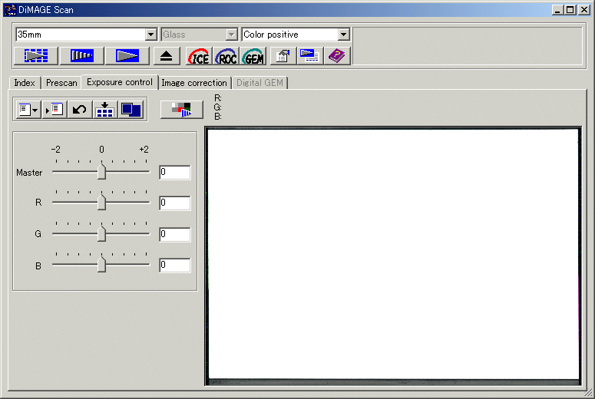Screen dimensions: 595x399
Task: Click the full-screen view icon
Action: pyautogui.click(x=131, y=110)
